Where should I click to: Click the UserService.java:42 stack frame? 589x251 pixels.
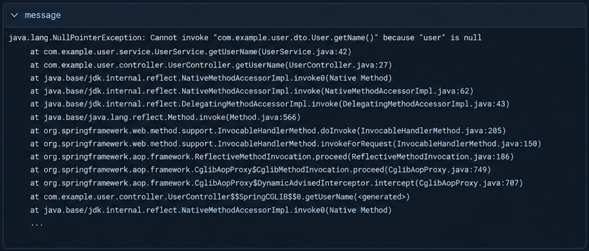(x=191, y=51)
